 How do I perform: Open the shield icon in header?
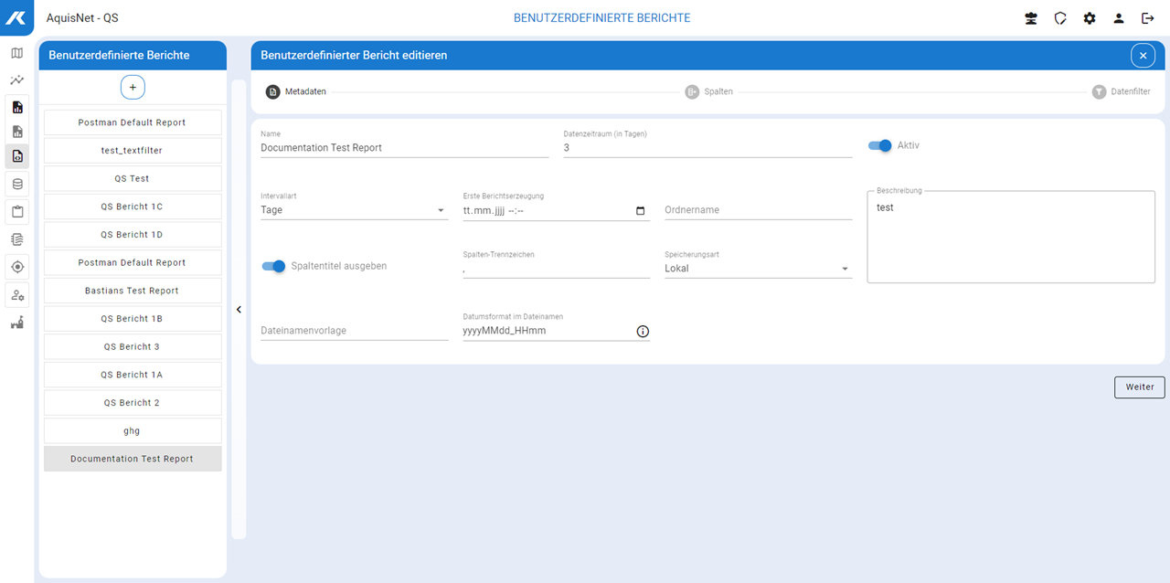pyautogui.click(x=1060, y=18)
